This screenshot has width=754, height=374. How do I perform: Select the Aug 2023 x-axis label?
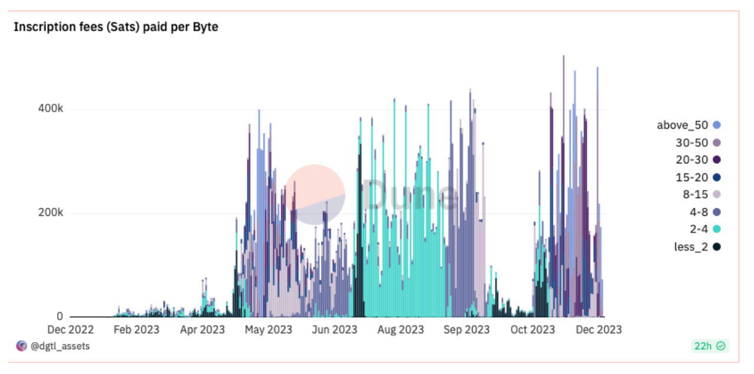(x=402, y=330)
